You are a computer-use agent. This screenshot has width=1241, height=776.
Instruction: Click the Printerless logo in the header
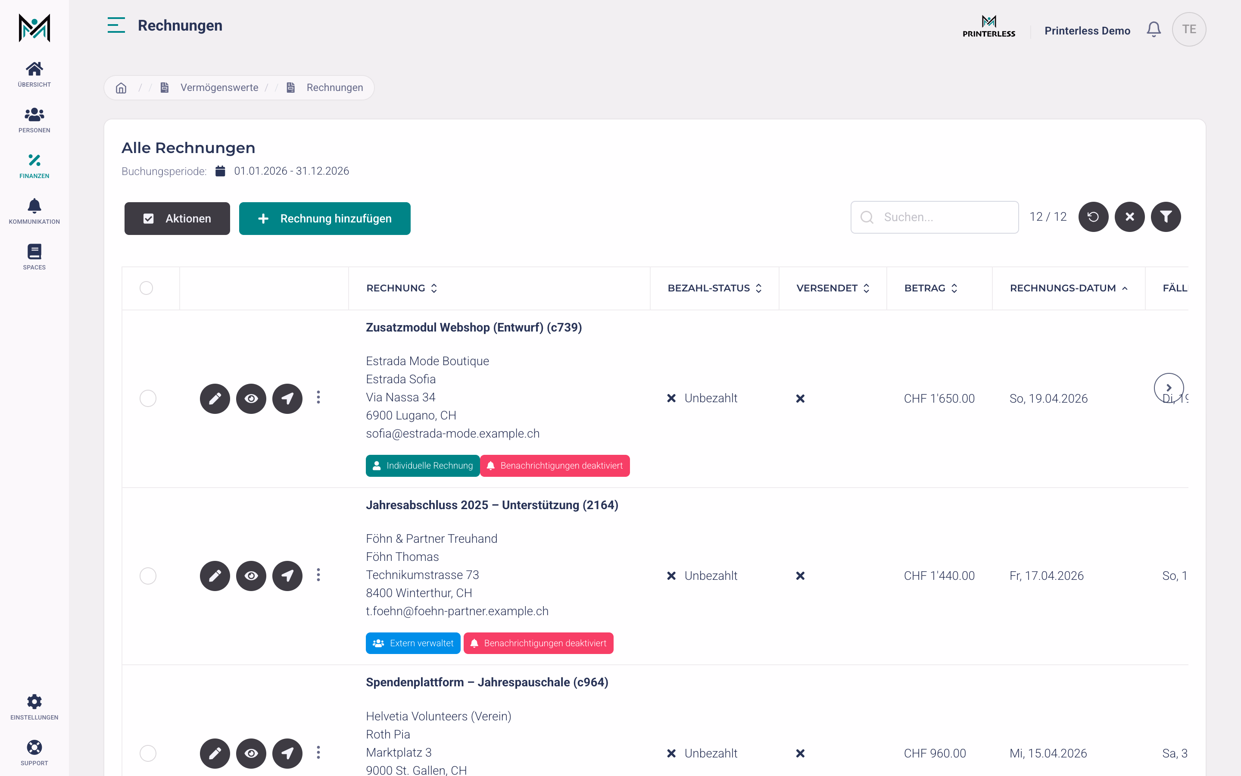[988, 26]
